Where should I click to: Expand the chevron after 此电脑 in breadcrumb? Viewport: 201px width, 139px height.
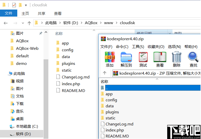(x=60, y=23)
